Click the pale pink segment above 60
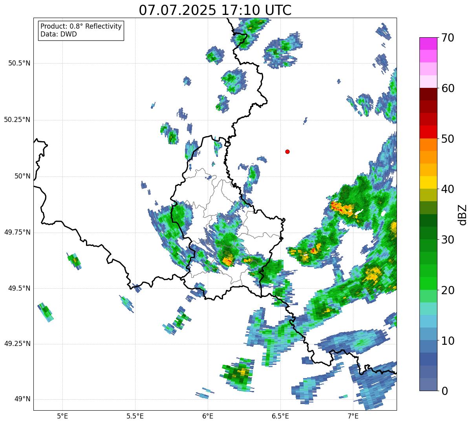472x424 pixels. pyautogui.click(x=428, y=82)
